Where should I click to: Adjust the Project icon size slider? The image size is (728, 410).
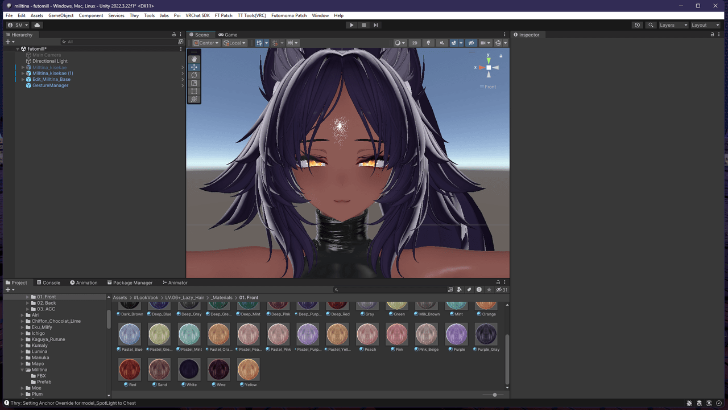495,395
